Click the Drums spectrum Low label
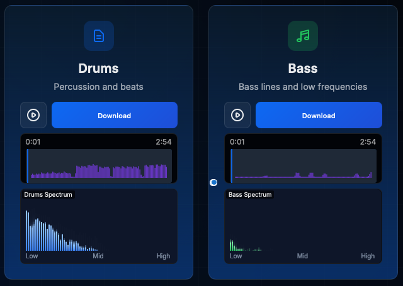 [32, 256]
